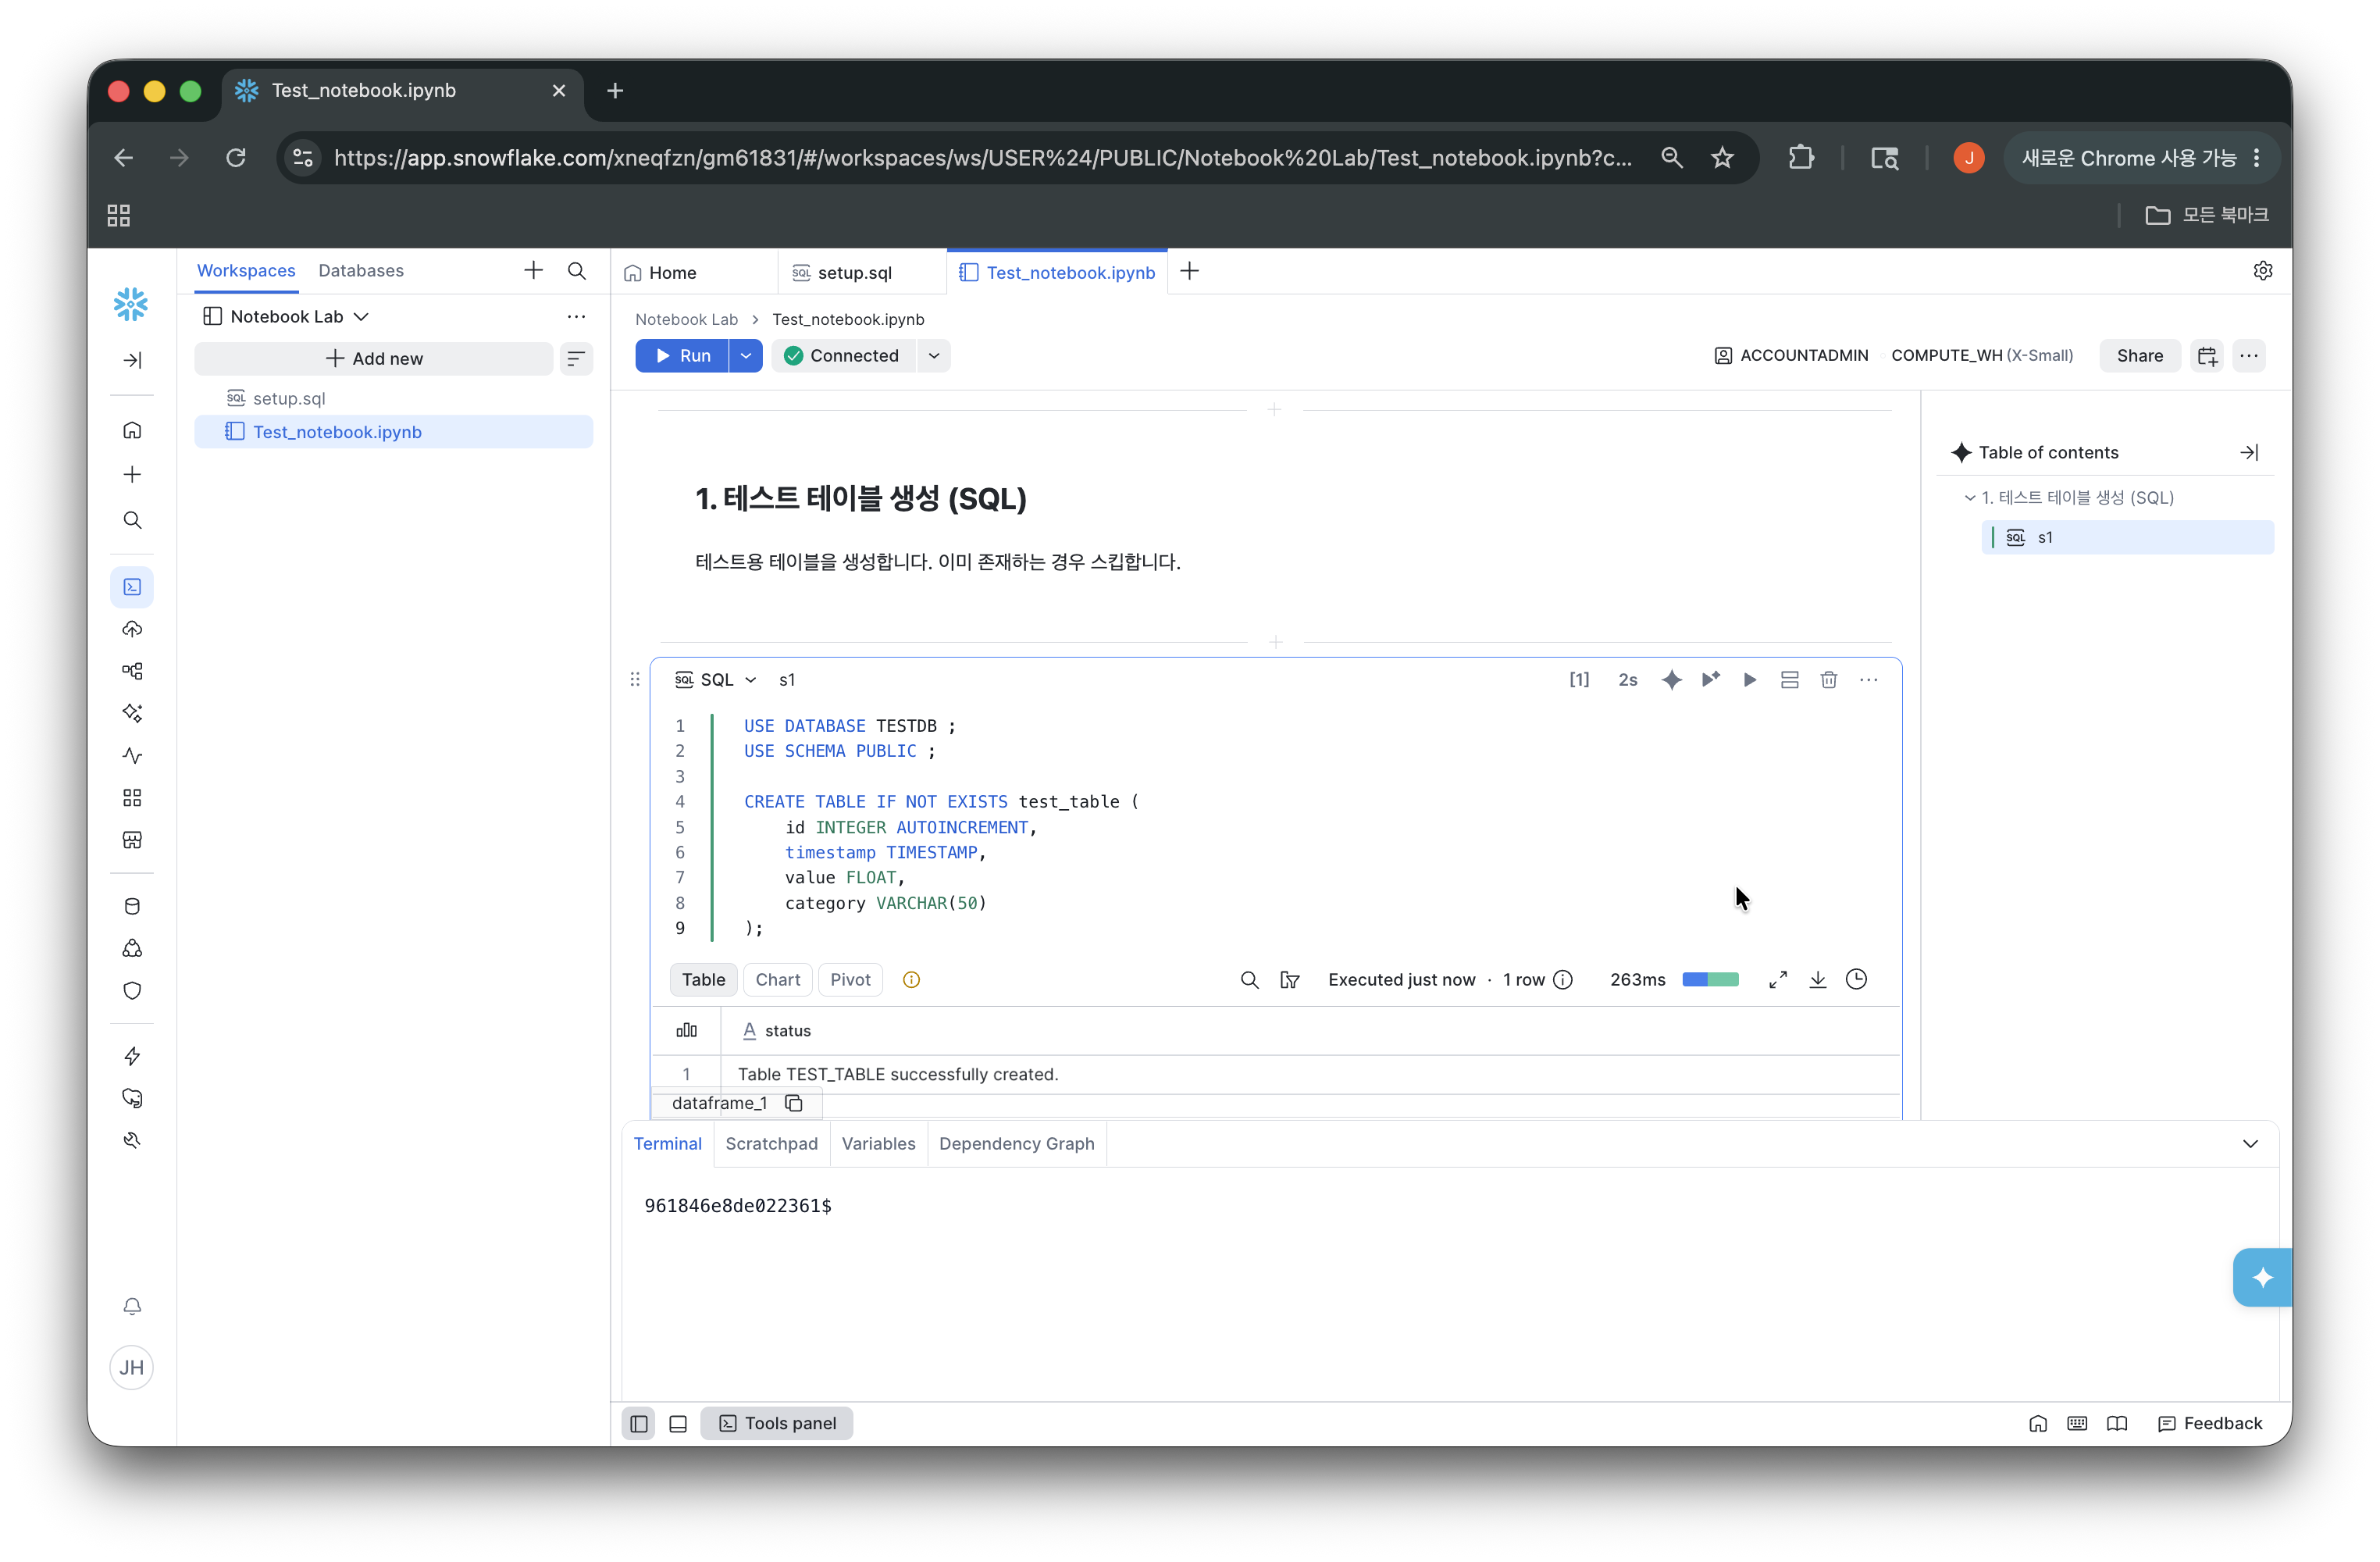The width and height of the screenshot is (2380, 1562).
Task: Switch to the Scratchpad tab
Action: pos(771,1144)
